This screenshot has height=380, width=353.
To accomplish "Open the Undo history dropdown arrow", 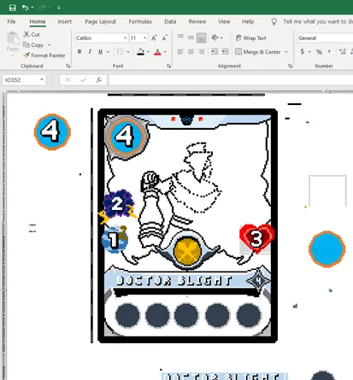I will tap(32, 8).
